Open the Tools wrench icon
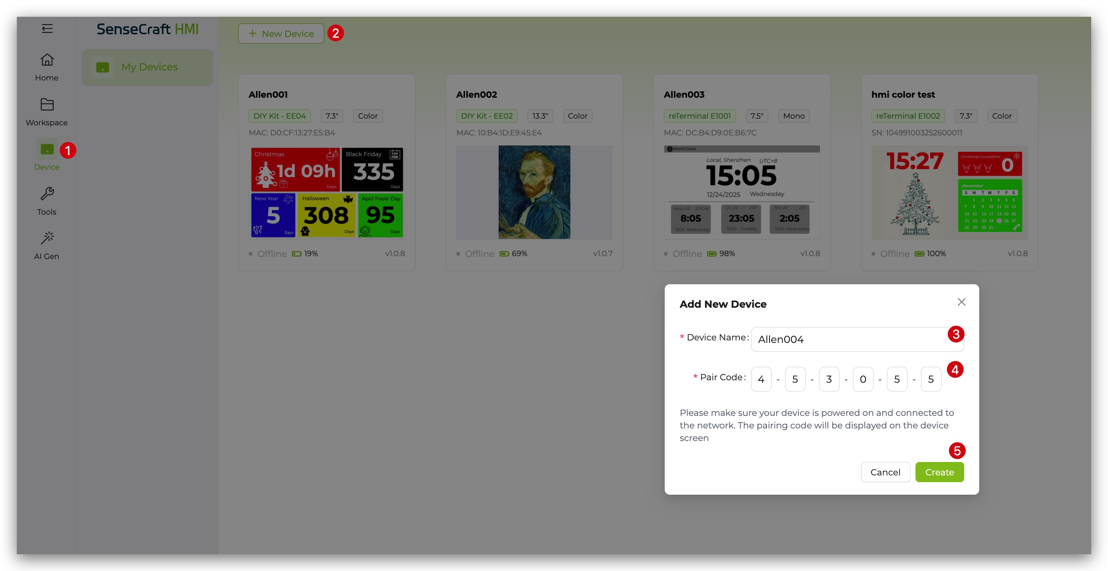The image size is (1108, 571). 47,194
